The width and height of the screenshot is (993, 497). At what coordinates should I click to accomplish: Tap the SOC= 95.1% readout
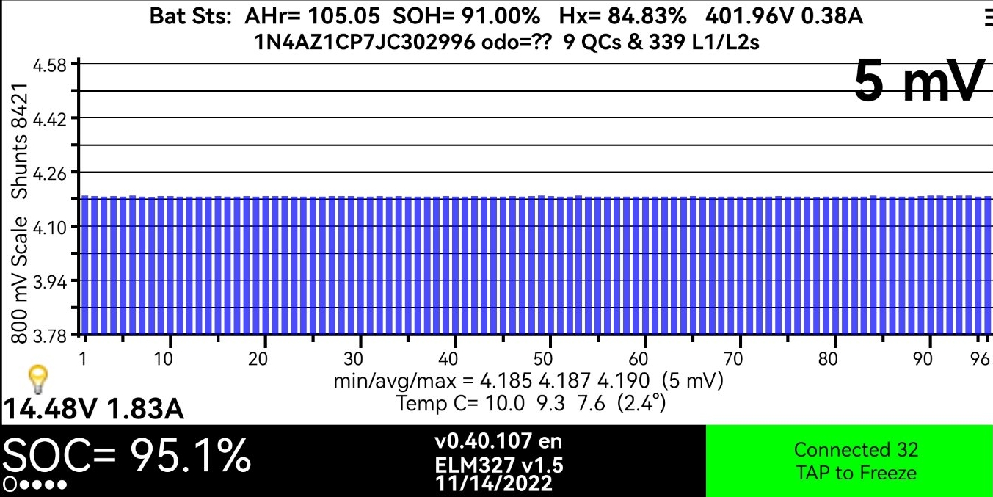point(126,456)
